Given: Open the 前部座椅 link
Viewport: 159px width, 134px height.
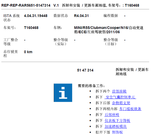Looking at the screenshot, I should [x=119, y=91].
